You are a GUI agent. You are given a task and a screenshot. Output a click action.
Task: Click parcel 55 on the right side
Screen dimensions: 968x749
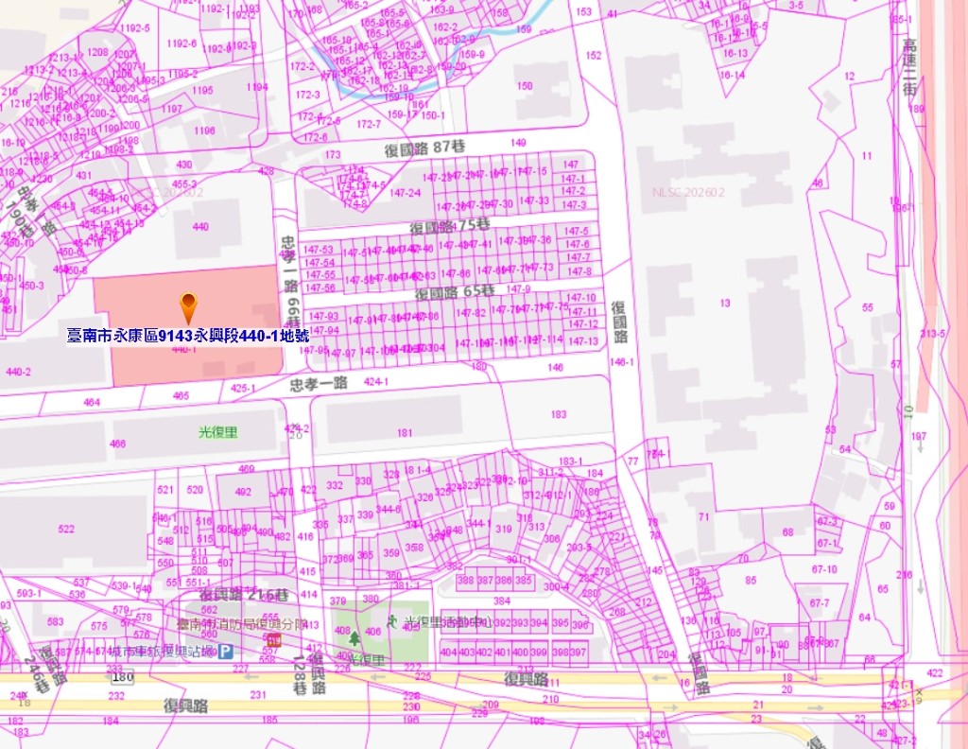868,307
